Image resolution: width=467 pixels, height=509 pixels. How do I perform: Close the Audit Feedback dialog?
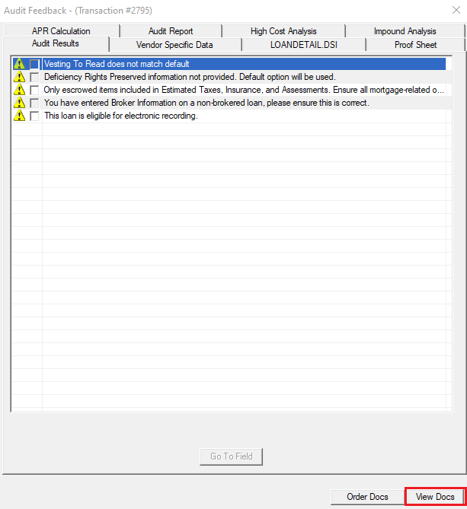[x=456, y=10]
